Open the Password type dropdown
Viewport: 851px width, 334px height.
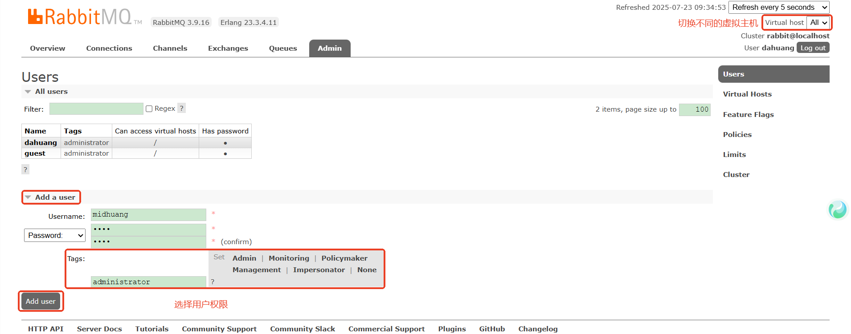55,235
